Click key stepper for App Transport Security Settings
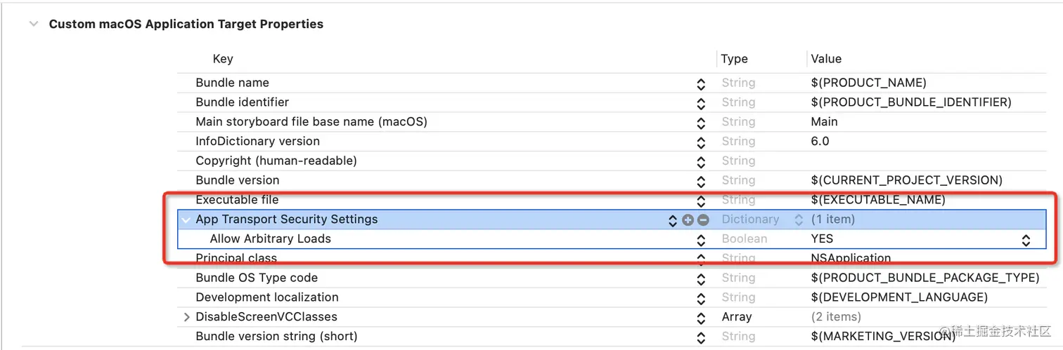The height and width of the screenshot is (350, 1063). [673, 220]
